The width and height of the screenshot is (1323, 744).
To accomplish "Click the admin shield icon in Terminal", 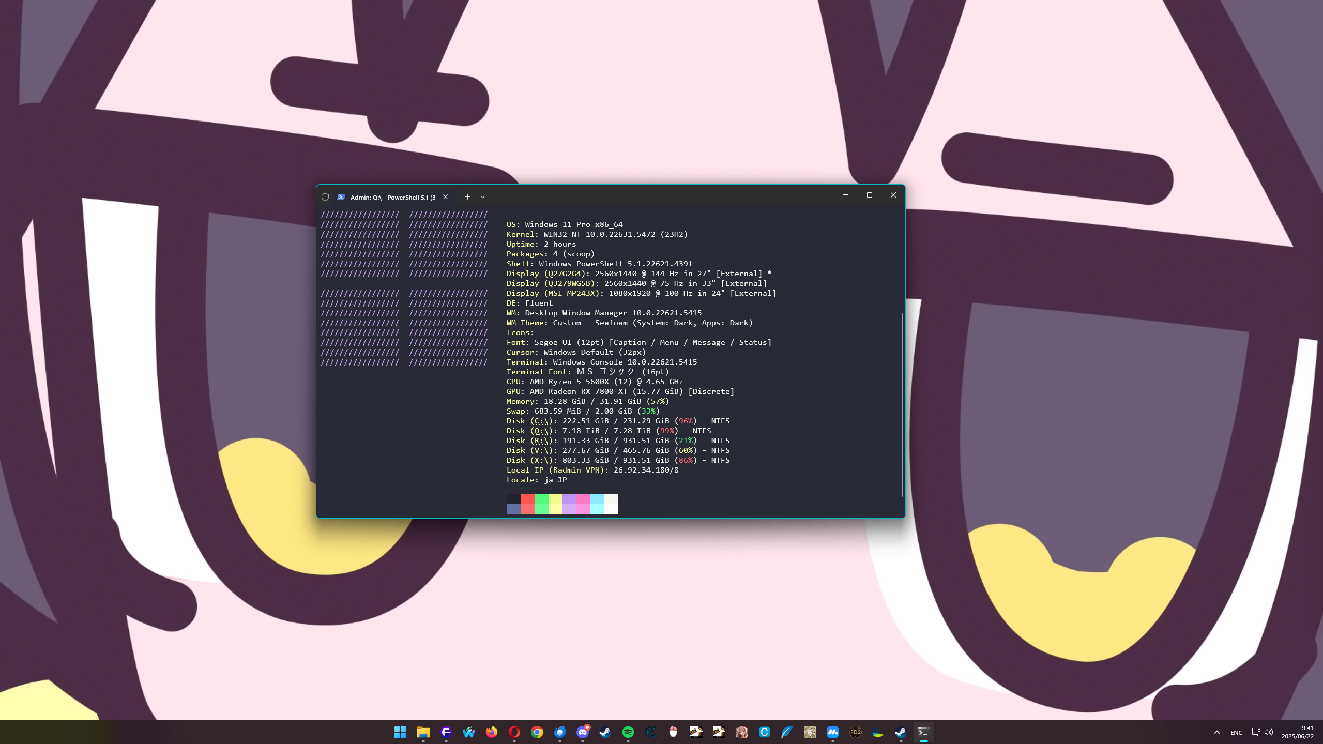I will point(325,197).
